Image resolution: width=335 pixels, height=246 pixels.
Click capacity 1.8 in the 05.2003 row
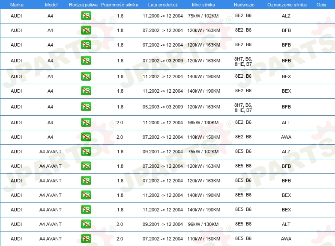[x=120, y=107]
